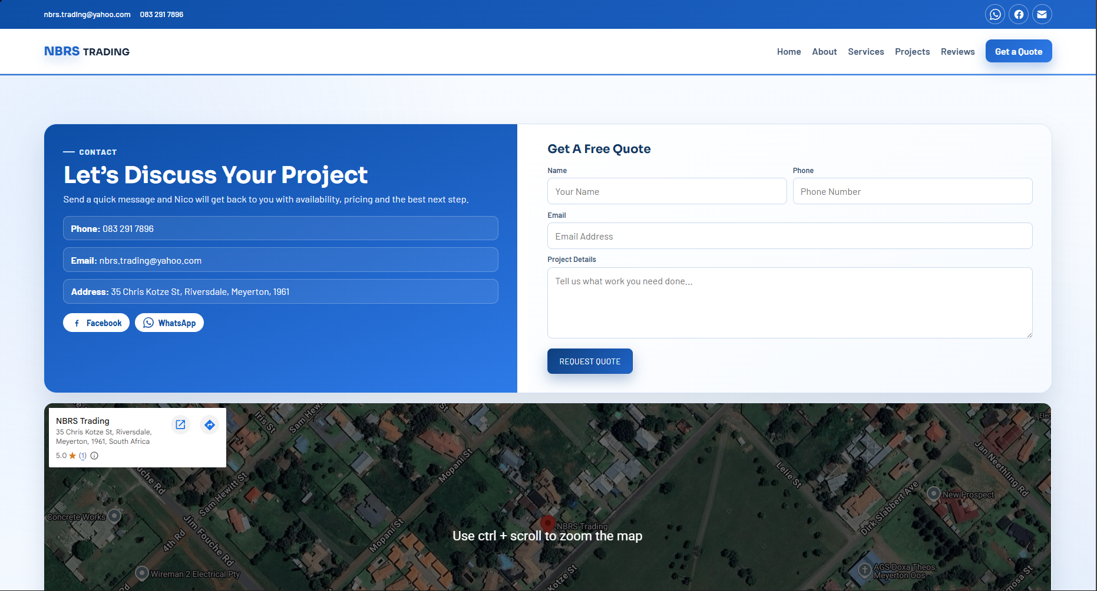Click the Phone: 083 291 7896 contact row

point(280,228)
